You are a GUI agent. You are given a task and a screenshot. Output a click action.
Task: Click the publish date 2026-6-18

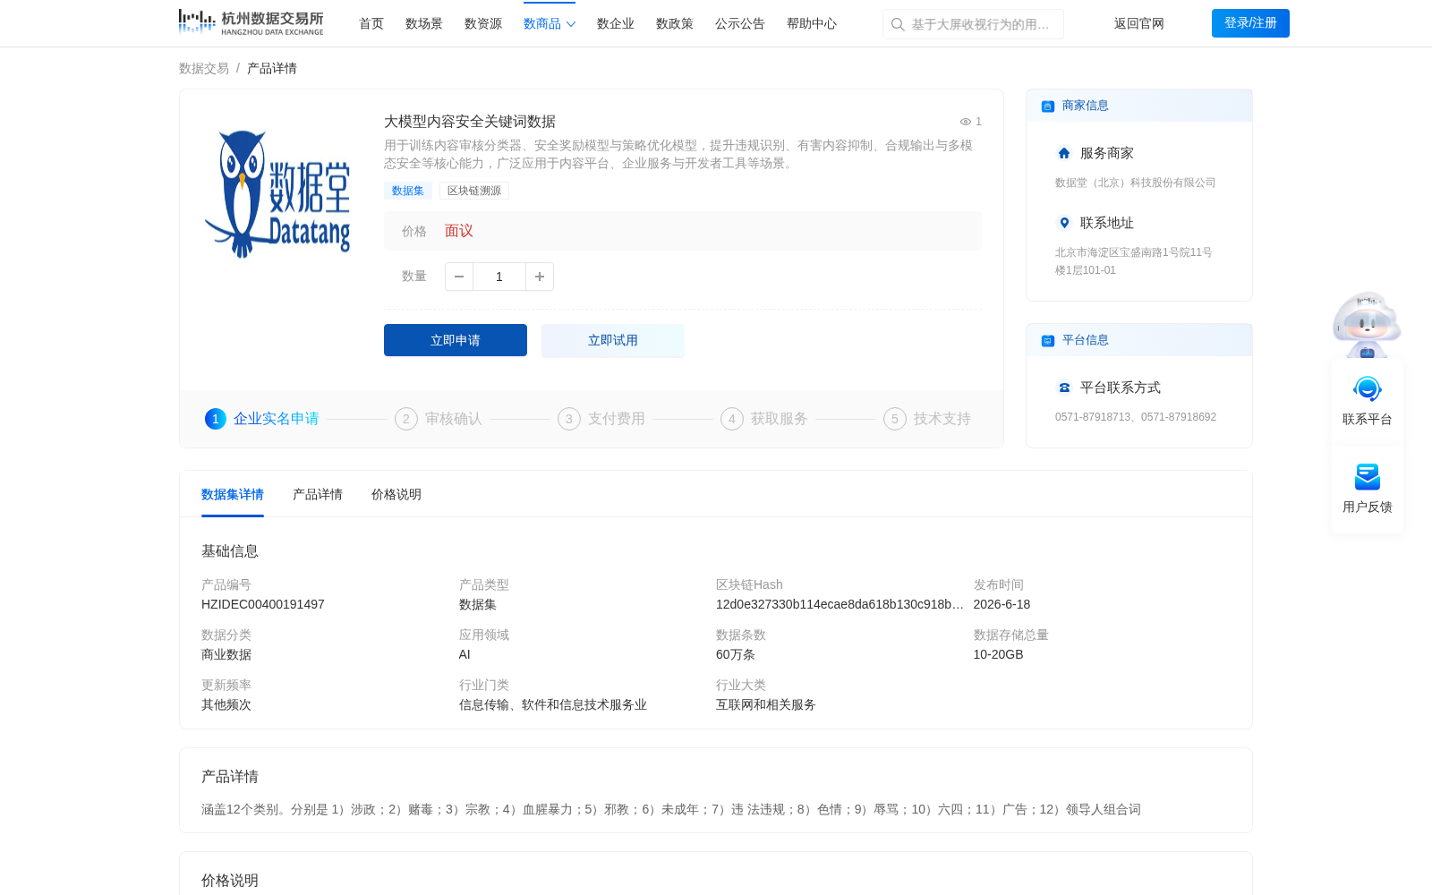coord(1002,604)
